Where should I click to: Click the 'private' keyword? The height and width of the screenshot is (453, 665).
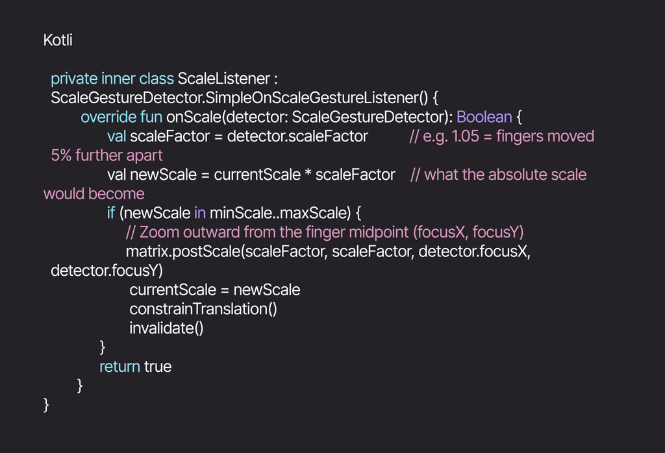pyautogui.click(x=74, y=79)
